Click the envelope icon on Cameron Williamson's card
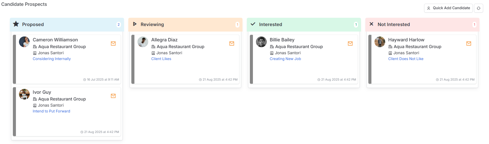The image size is (489, 144). pyautogui.click(x=113, y=44)
